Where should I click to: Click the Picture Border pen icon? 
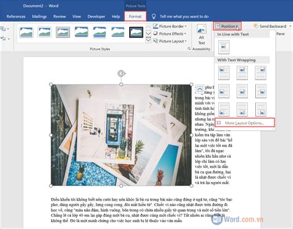coord(155,26)
